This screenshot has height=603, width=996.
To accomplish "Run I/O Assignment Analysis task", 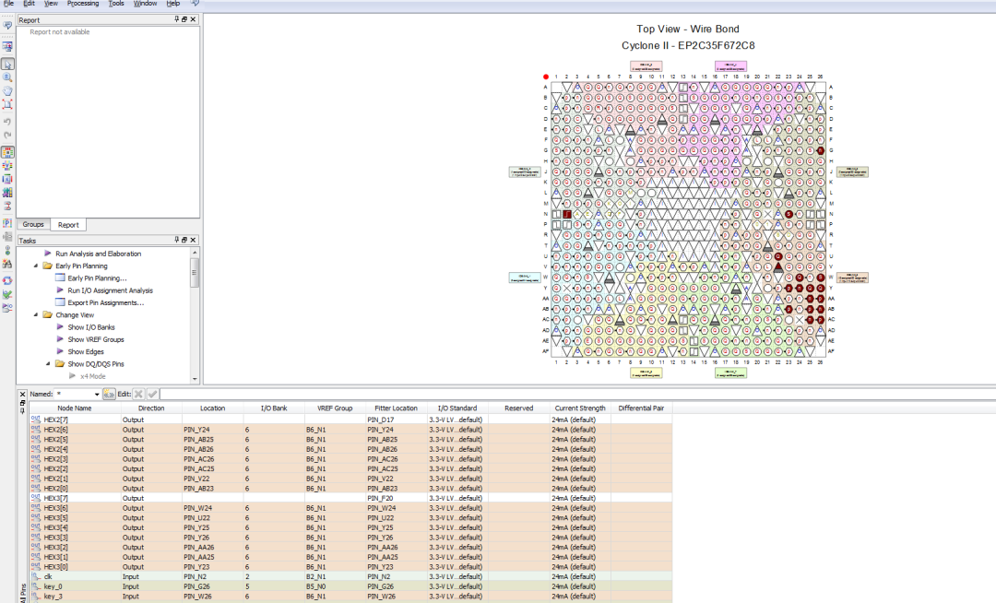I will click(110, 290).
